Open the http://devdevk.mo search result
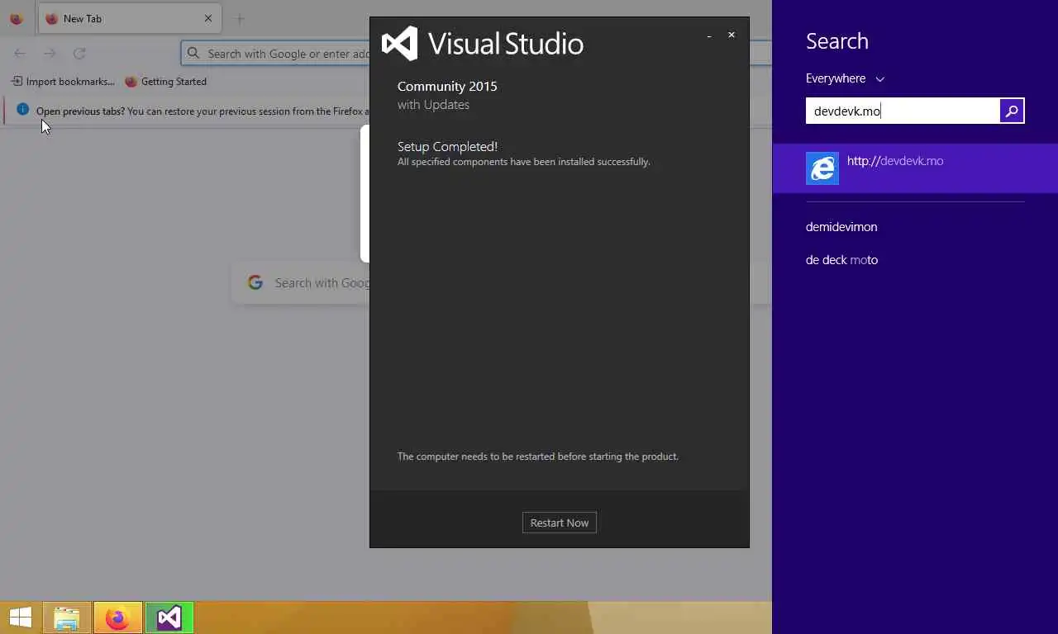The image size is (1058, 634). (915, 168)
